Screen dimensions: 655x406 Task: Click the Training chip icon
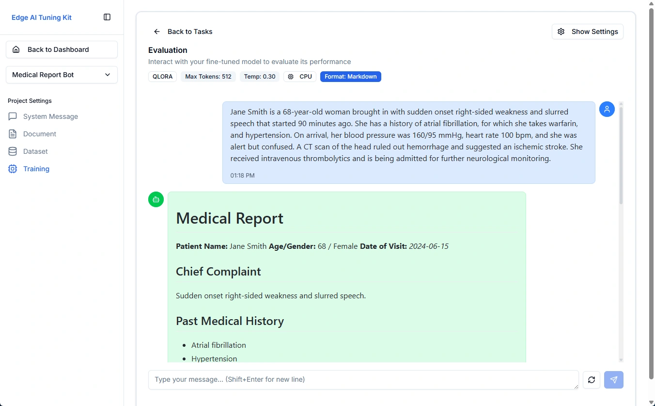(x=13, y=169)
